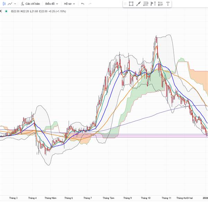
Task: Select the Fibonacci levels tool
Action: pyautogui.click(x=160, y=4)
